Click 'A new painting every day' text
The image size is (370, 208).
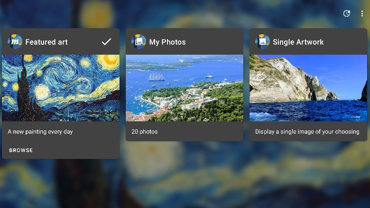40,132
